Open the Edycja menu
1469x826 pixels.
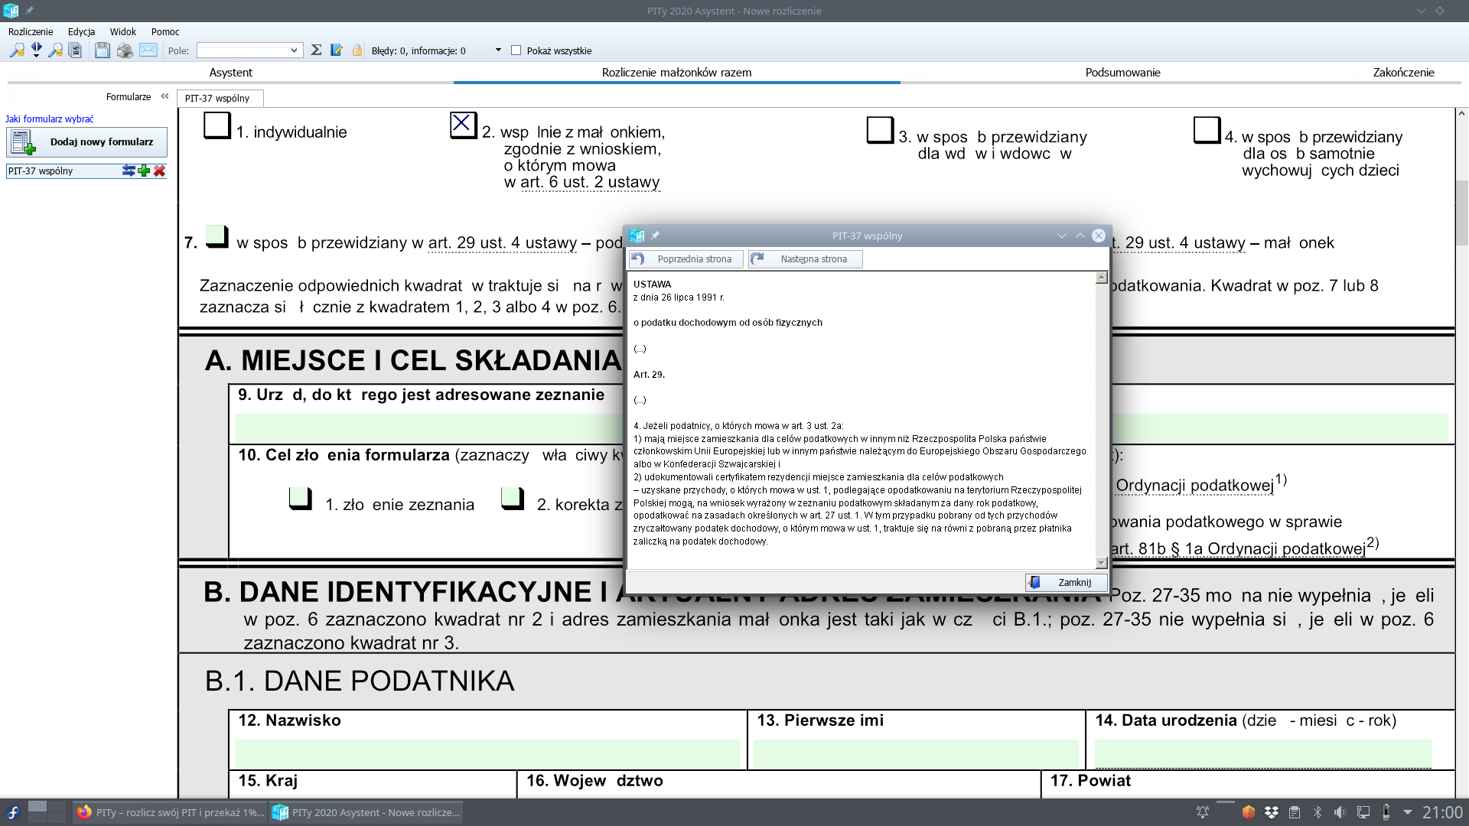tap(81, 31)
